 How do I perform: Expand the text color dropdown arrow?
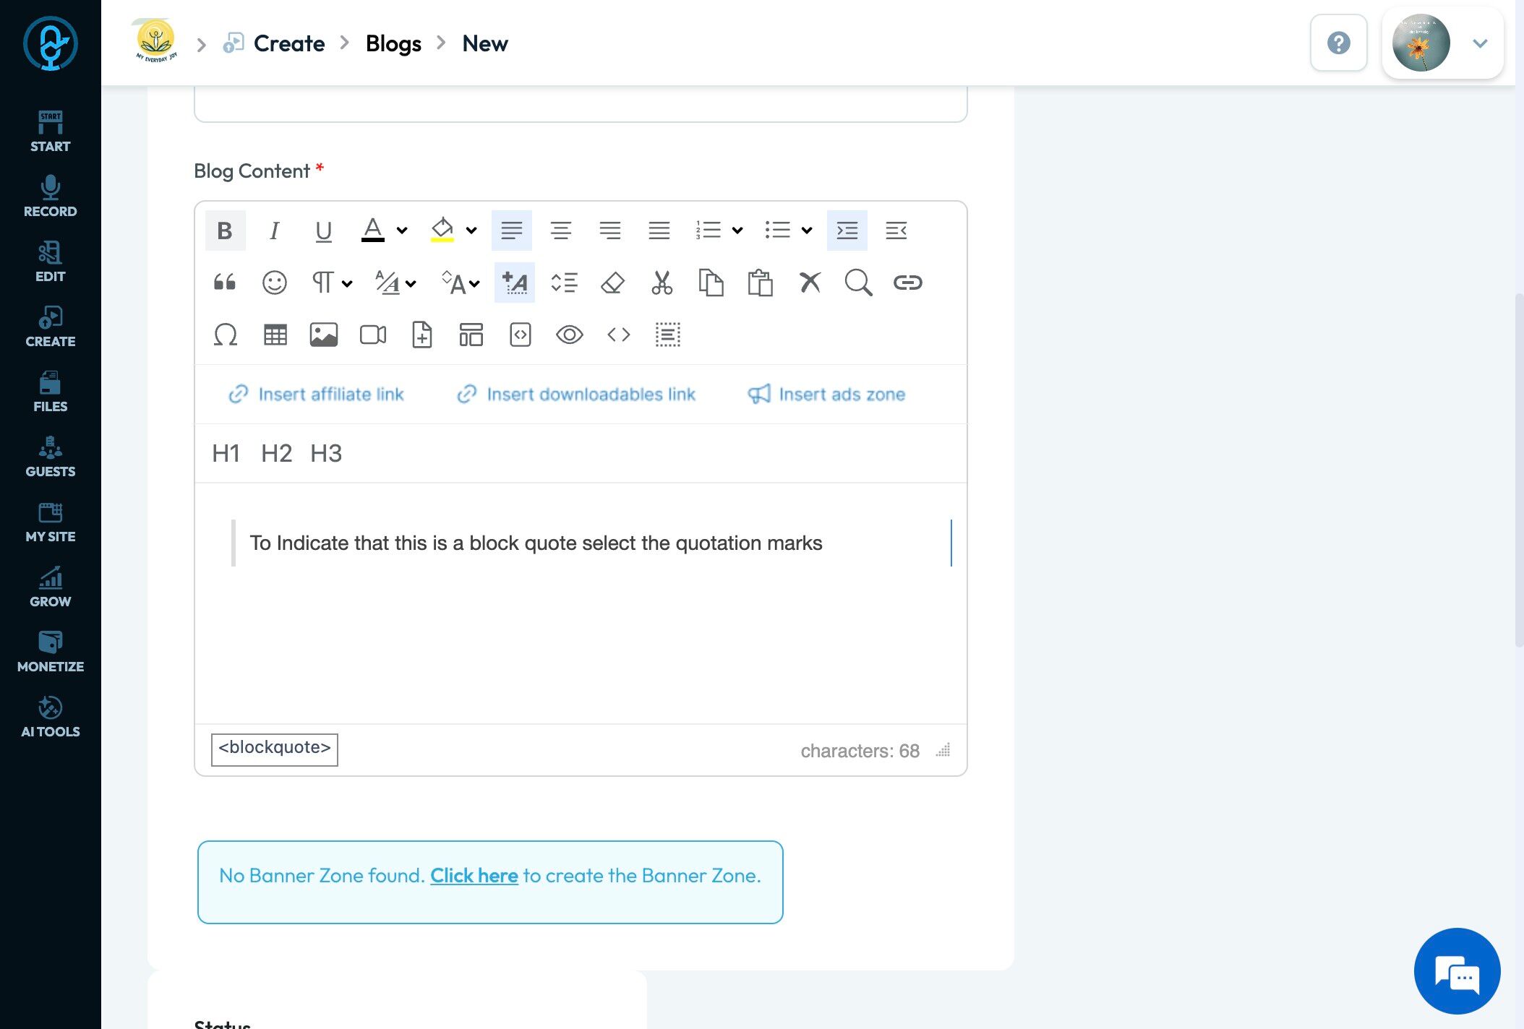[x=402, y=231]
